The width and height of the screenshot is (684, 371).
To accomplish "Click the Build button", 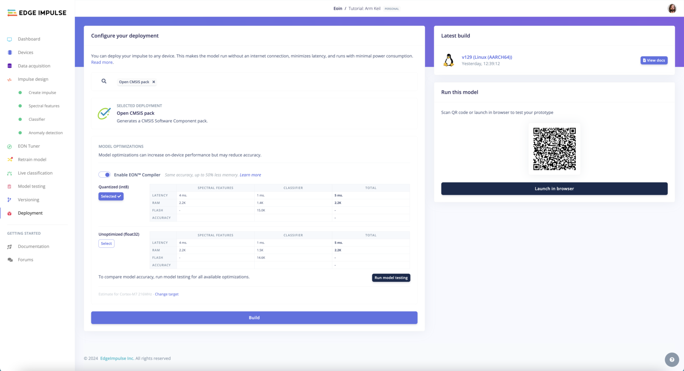I will click(x=254, y=318).
